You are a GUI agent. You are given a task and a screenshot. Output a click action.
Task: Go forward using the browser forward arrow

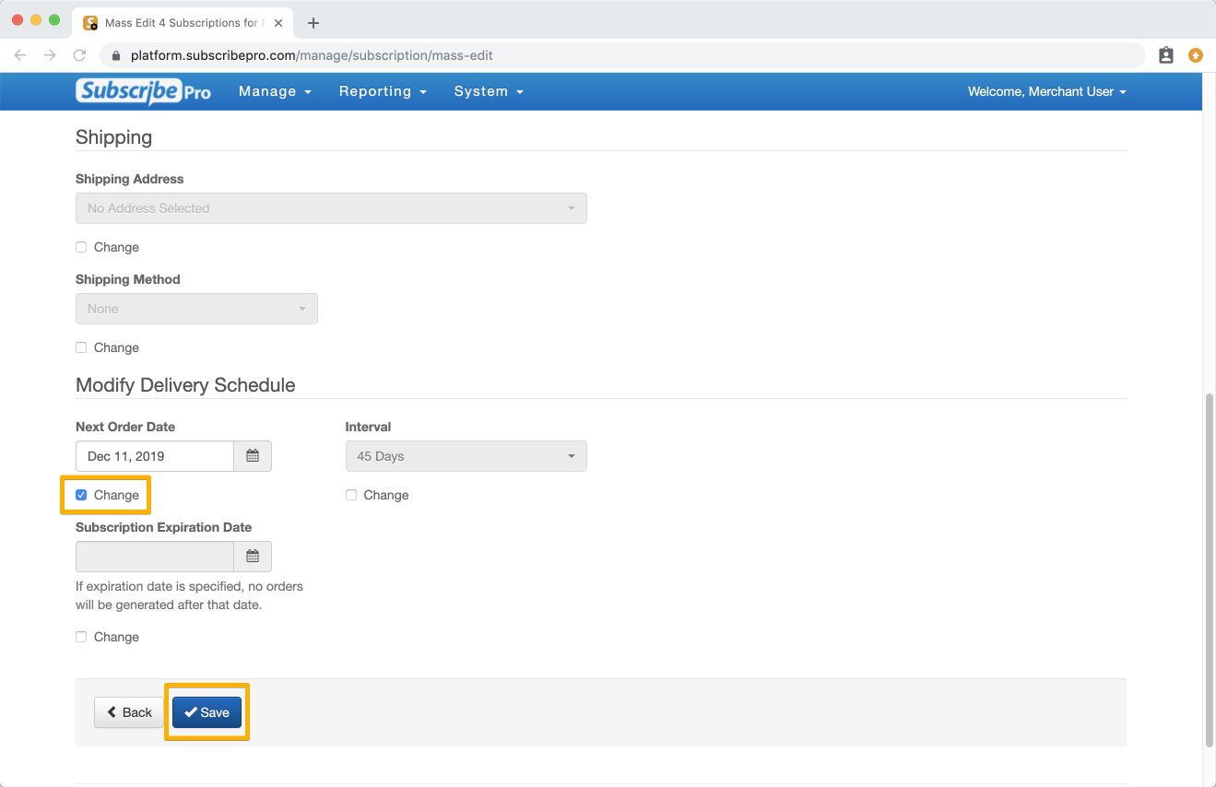coord(50,55)
